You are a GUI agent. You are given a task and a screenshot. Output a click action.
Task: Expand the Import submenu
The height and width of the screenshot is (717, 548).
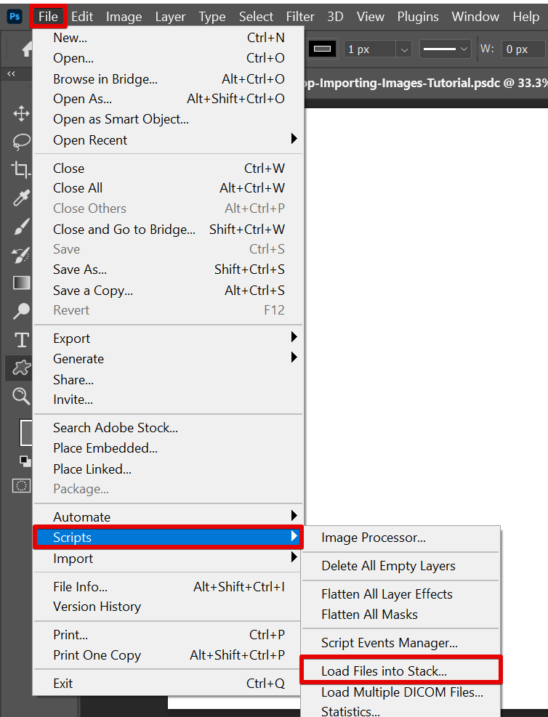168,559
